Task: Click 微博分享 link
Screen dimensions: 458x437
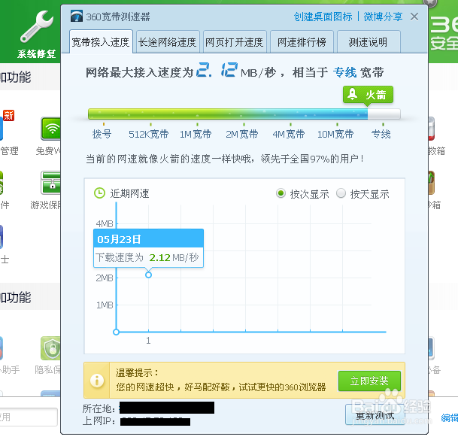Action: (383, 17)
